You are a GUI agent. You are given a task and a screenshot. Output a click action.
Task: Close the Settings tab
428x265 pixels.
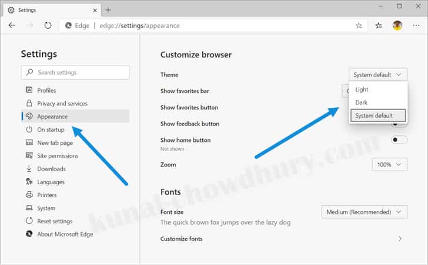(x=95, y=11)
